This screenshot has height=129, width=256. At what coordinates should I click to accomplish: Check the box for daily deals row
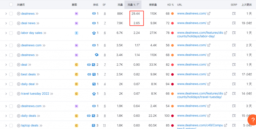pos(11,116)
